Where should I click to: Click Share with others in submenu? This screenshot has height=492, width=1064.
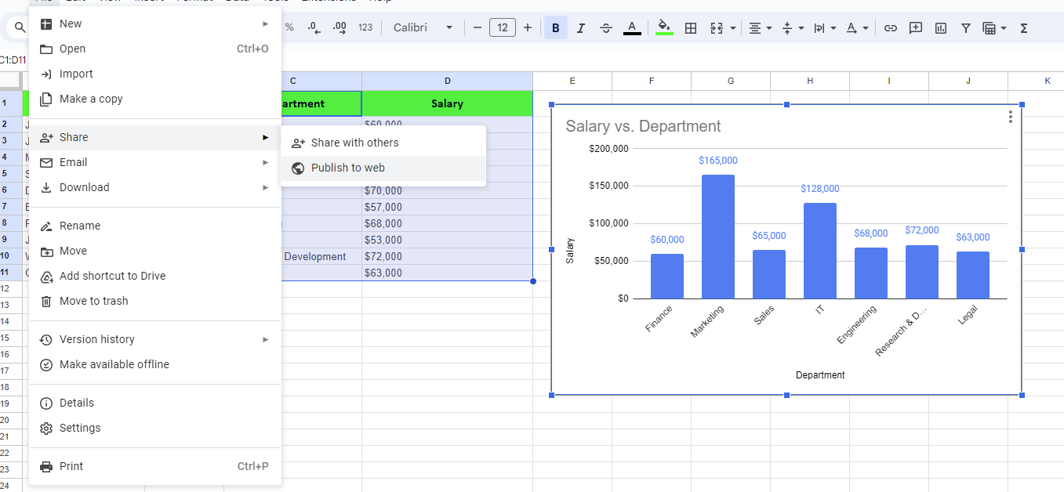pos(383,143)
